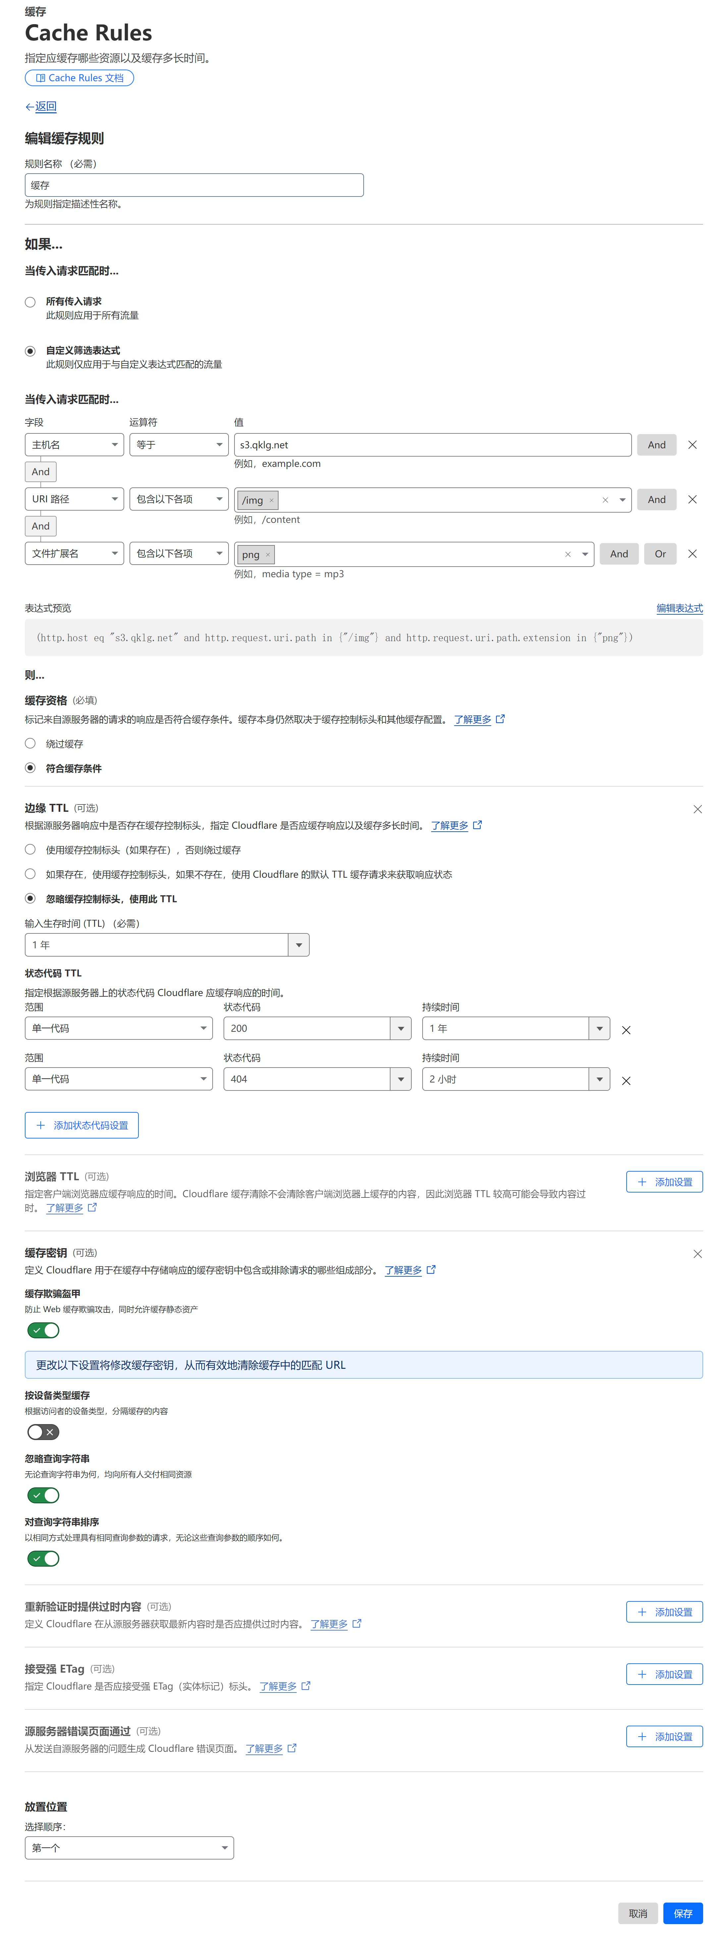Delete the 404 status code TTL row
The image size is (722, 1943).
(x=626, y=1081)
